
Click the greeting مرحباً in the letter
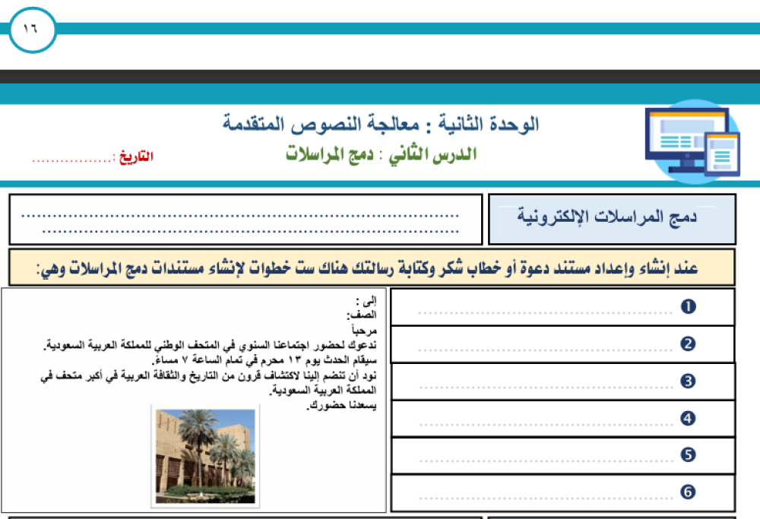[x=365, y=331]
